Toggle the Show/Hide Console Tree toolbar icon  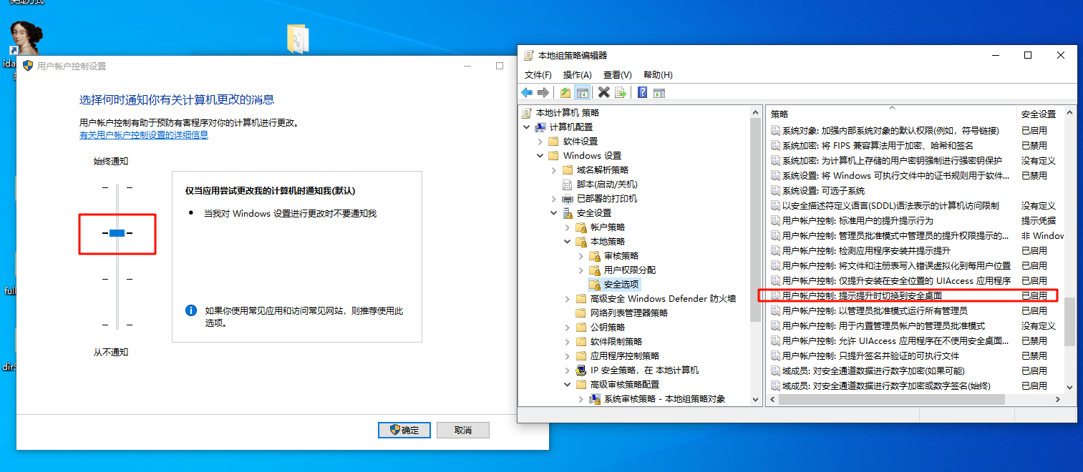coord(583,92)
